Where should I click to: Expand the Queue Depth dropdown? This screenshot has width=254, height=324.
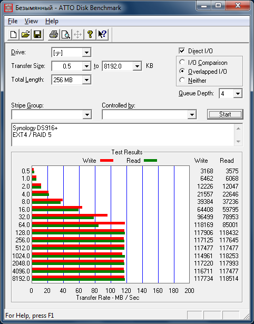point(238,94)
